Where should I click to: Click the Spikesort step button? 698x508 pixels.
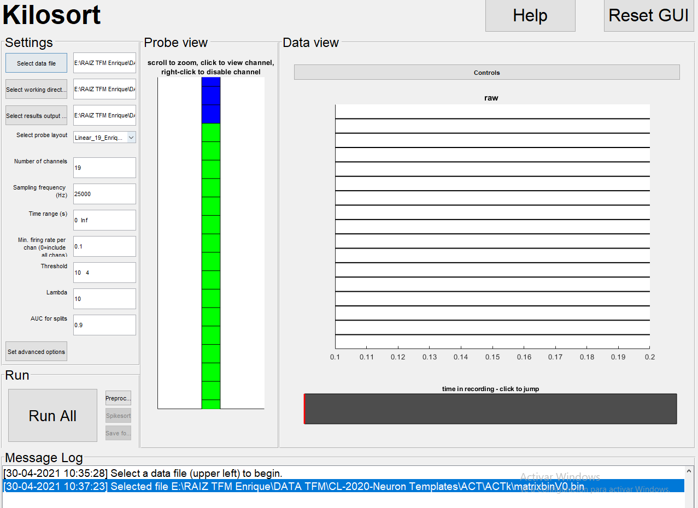(118, 415)
